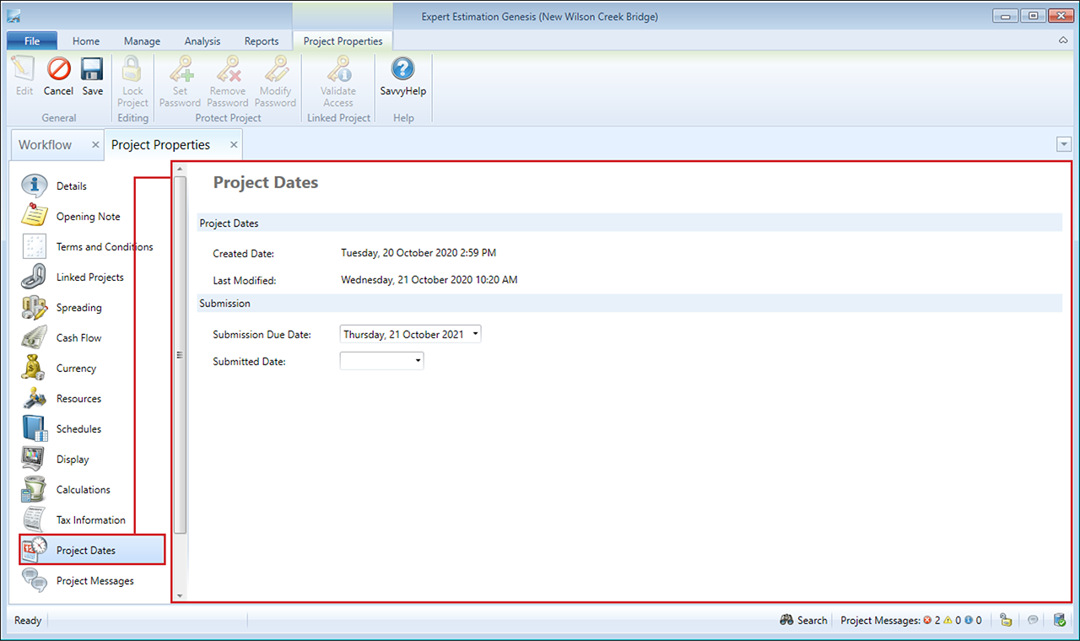Screen dimensions: 1080x641
Task: Click Project Messages in the sidebar
Action: pos(94,581)
